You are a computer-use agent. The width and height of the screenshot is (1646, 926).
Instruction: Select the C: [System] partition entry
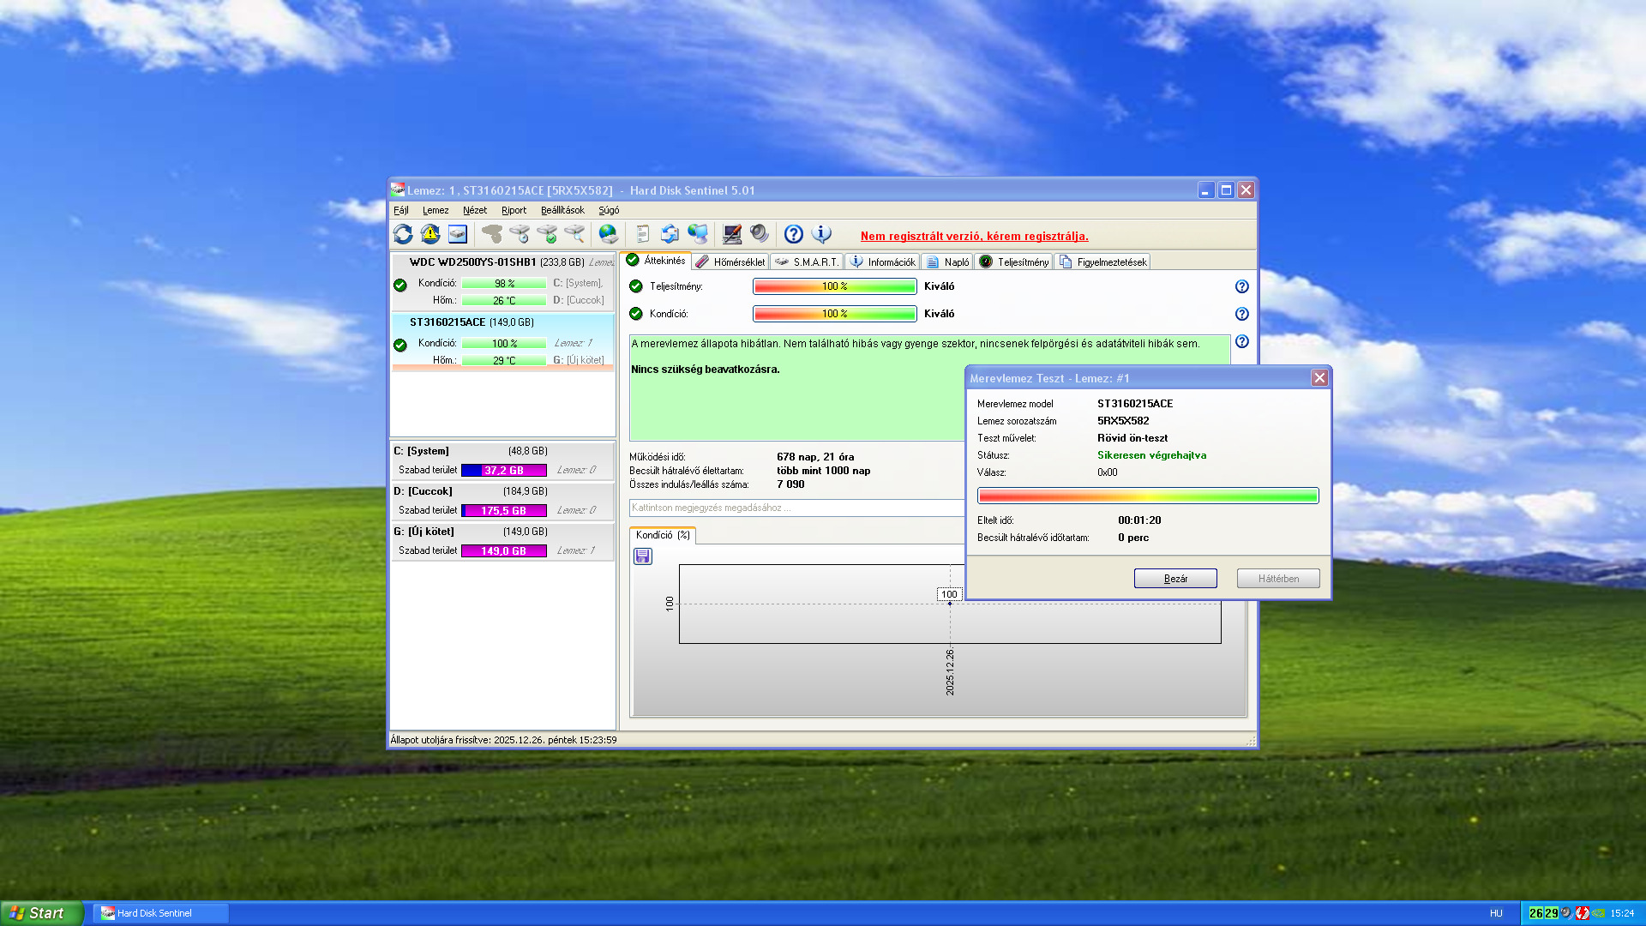[x=421, y=451]
